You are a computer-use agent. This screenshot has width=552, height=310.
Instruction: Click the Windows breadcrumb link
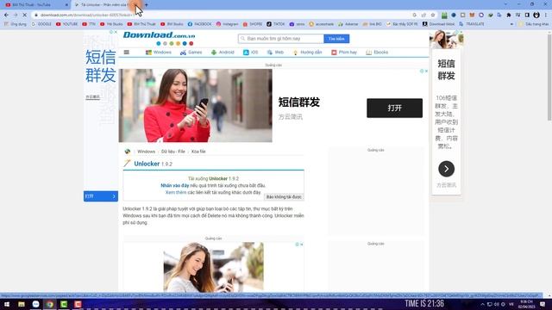click(146, 152)
